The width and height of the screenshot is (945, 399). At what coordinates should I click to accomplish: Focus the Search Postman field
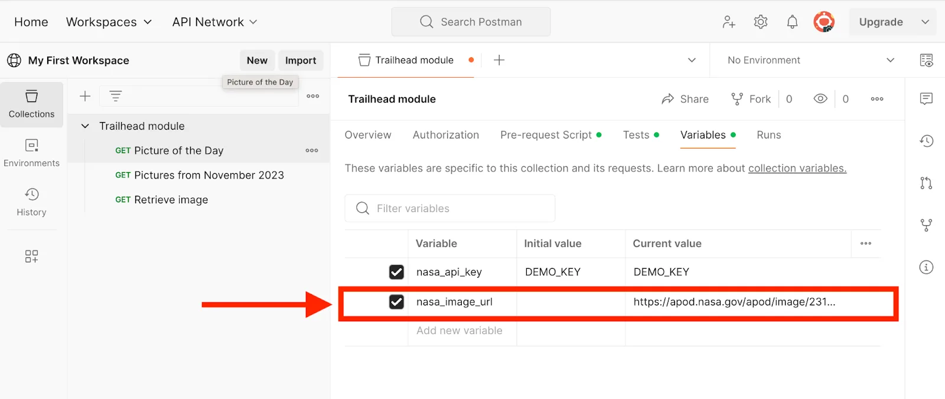pos(471,22)
